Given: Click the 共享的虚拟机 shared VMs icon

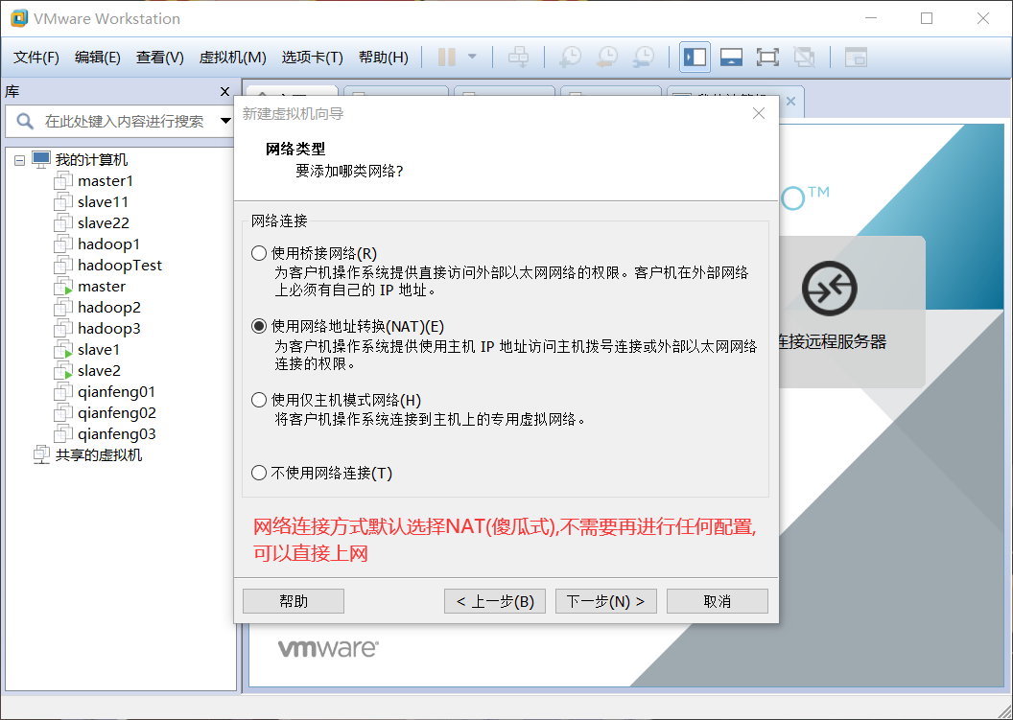Looking at the screenshot, I should (x=41, y=454).
